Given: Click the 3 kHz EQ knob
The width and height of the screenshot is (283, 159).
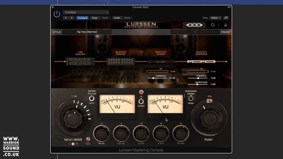Looking at the screenshot, I should 141,133.
